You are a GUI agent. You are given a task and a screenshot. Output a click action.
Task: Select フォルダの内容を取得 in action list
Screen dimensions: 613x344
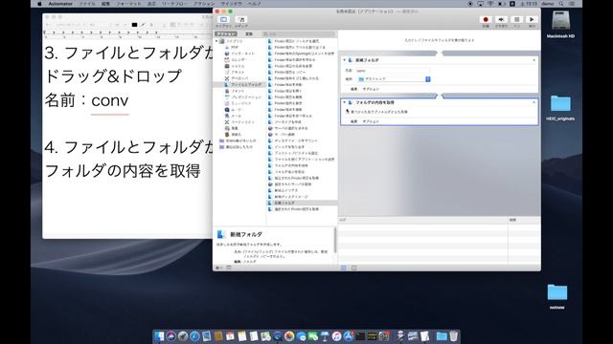pyautogui.click(x=291, y=165)
